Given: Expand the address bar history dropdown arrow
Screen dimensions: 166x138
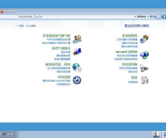Looking at the screenshot, I should 41,17.
